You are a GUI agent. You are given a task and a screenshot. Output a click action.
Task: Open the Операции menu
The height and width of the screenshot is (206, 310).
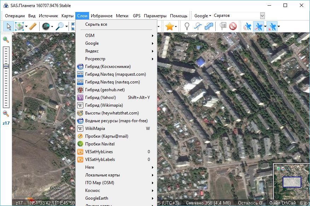tap(15, 16)
